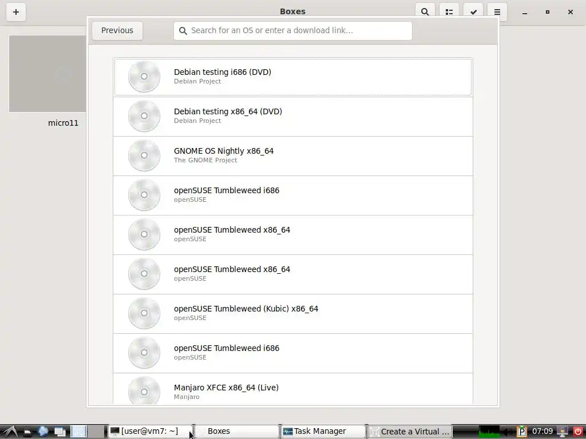Click the P clipboard tray icon
Viewport: 586px width, 439px height.
pyautogui.click(x=522, y=432)
